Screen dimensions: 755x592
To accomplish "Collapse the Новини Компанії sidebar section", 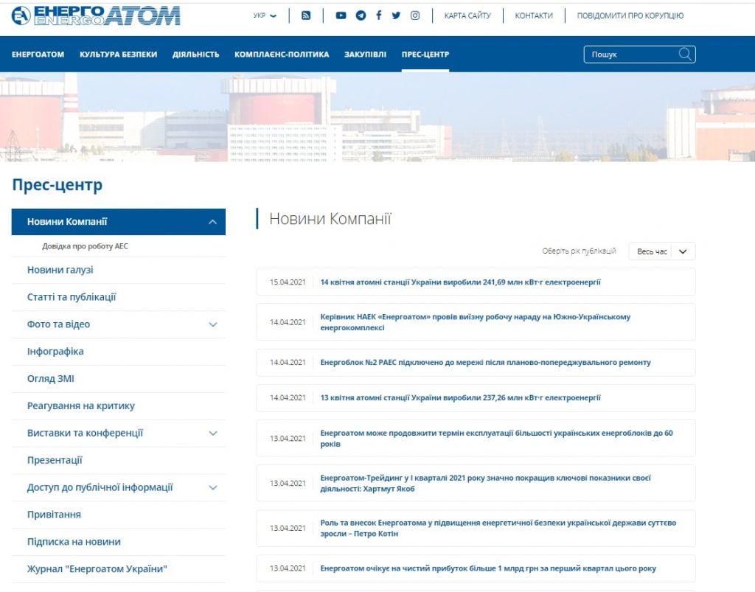I will click(213, 222).
